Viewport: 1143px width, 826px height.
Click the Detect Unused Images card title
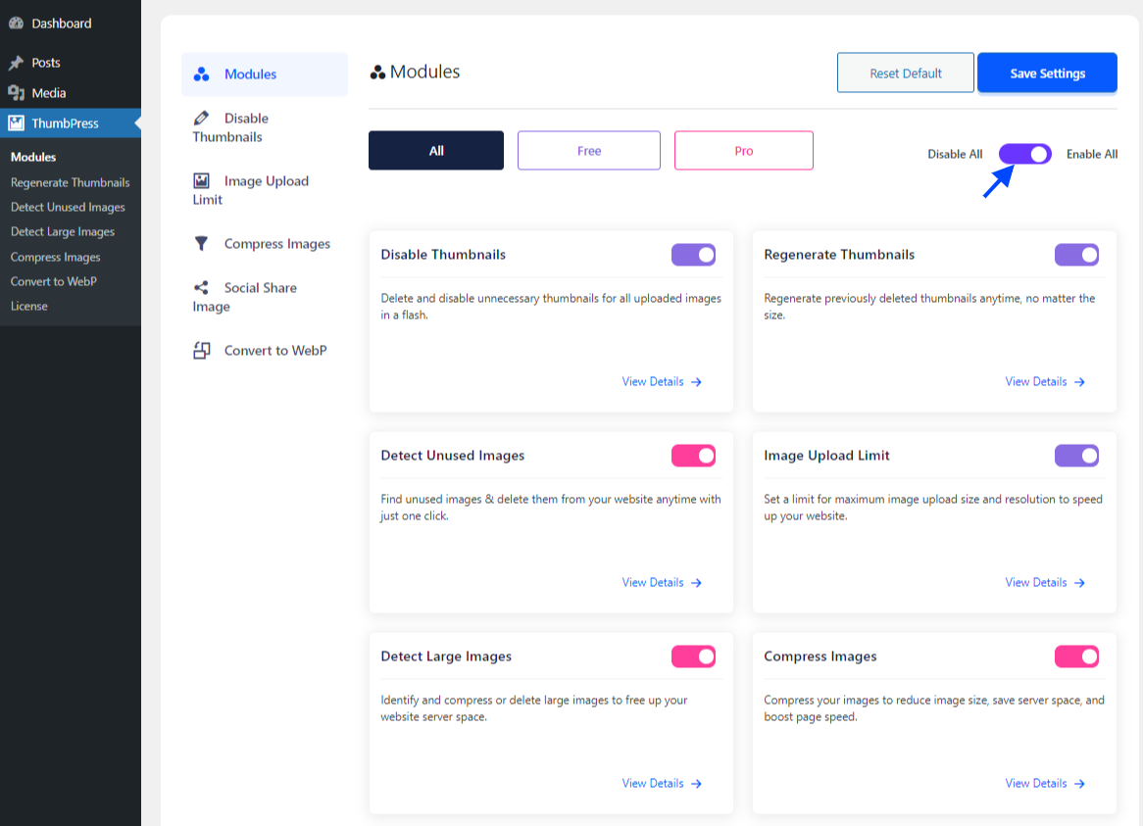click(x=453, y=456)
